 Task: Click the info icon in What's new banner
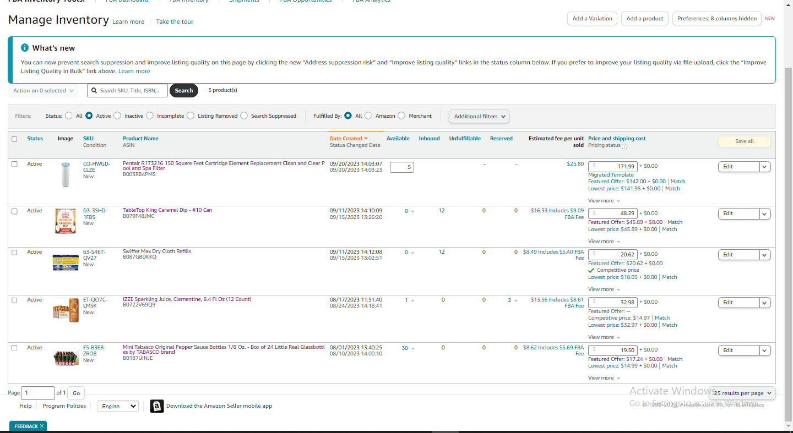pyautogui.click(x=24, y=48)
